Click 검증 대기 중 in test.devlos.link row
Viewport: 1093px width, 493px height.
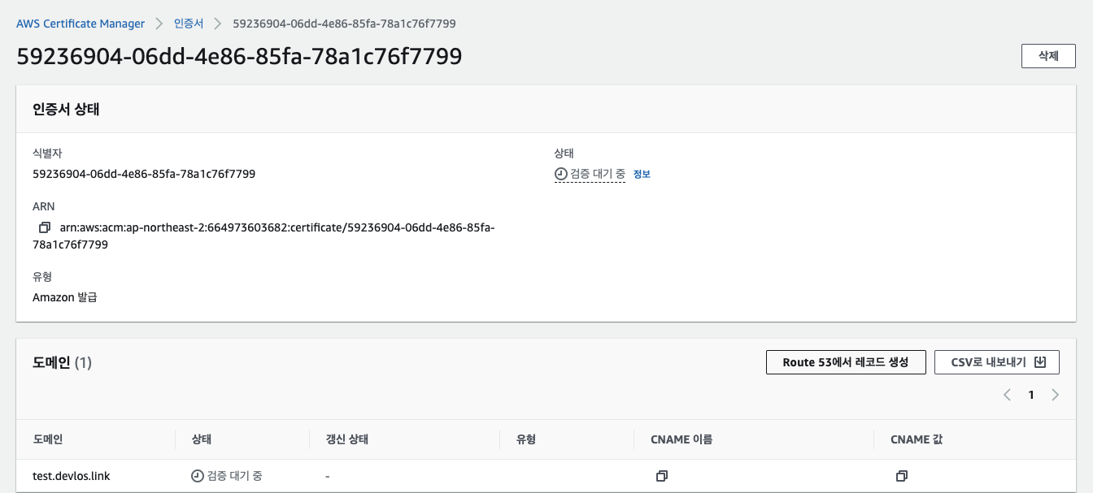click(227, 476)
